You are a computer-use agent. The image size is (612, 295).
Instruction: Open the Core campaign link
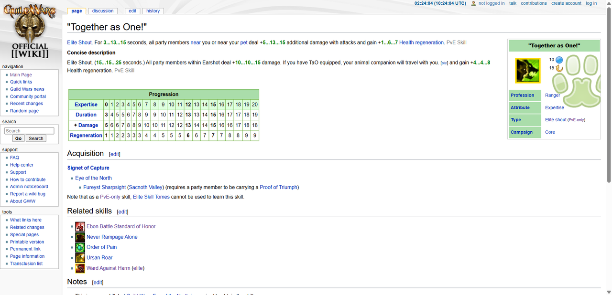[550, 132]
